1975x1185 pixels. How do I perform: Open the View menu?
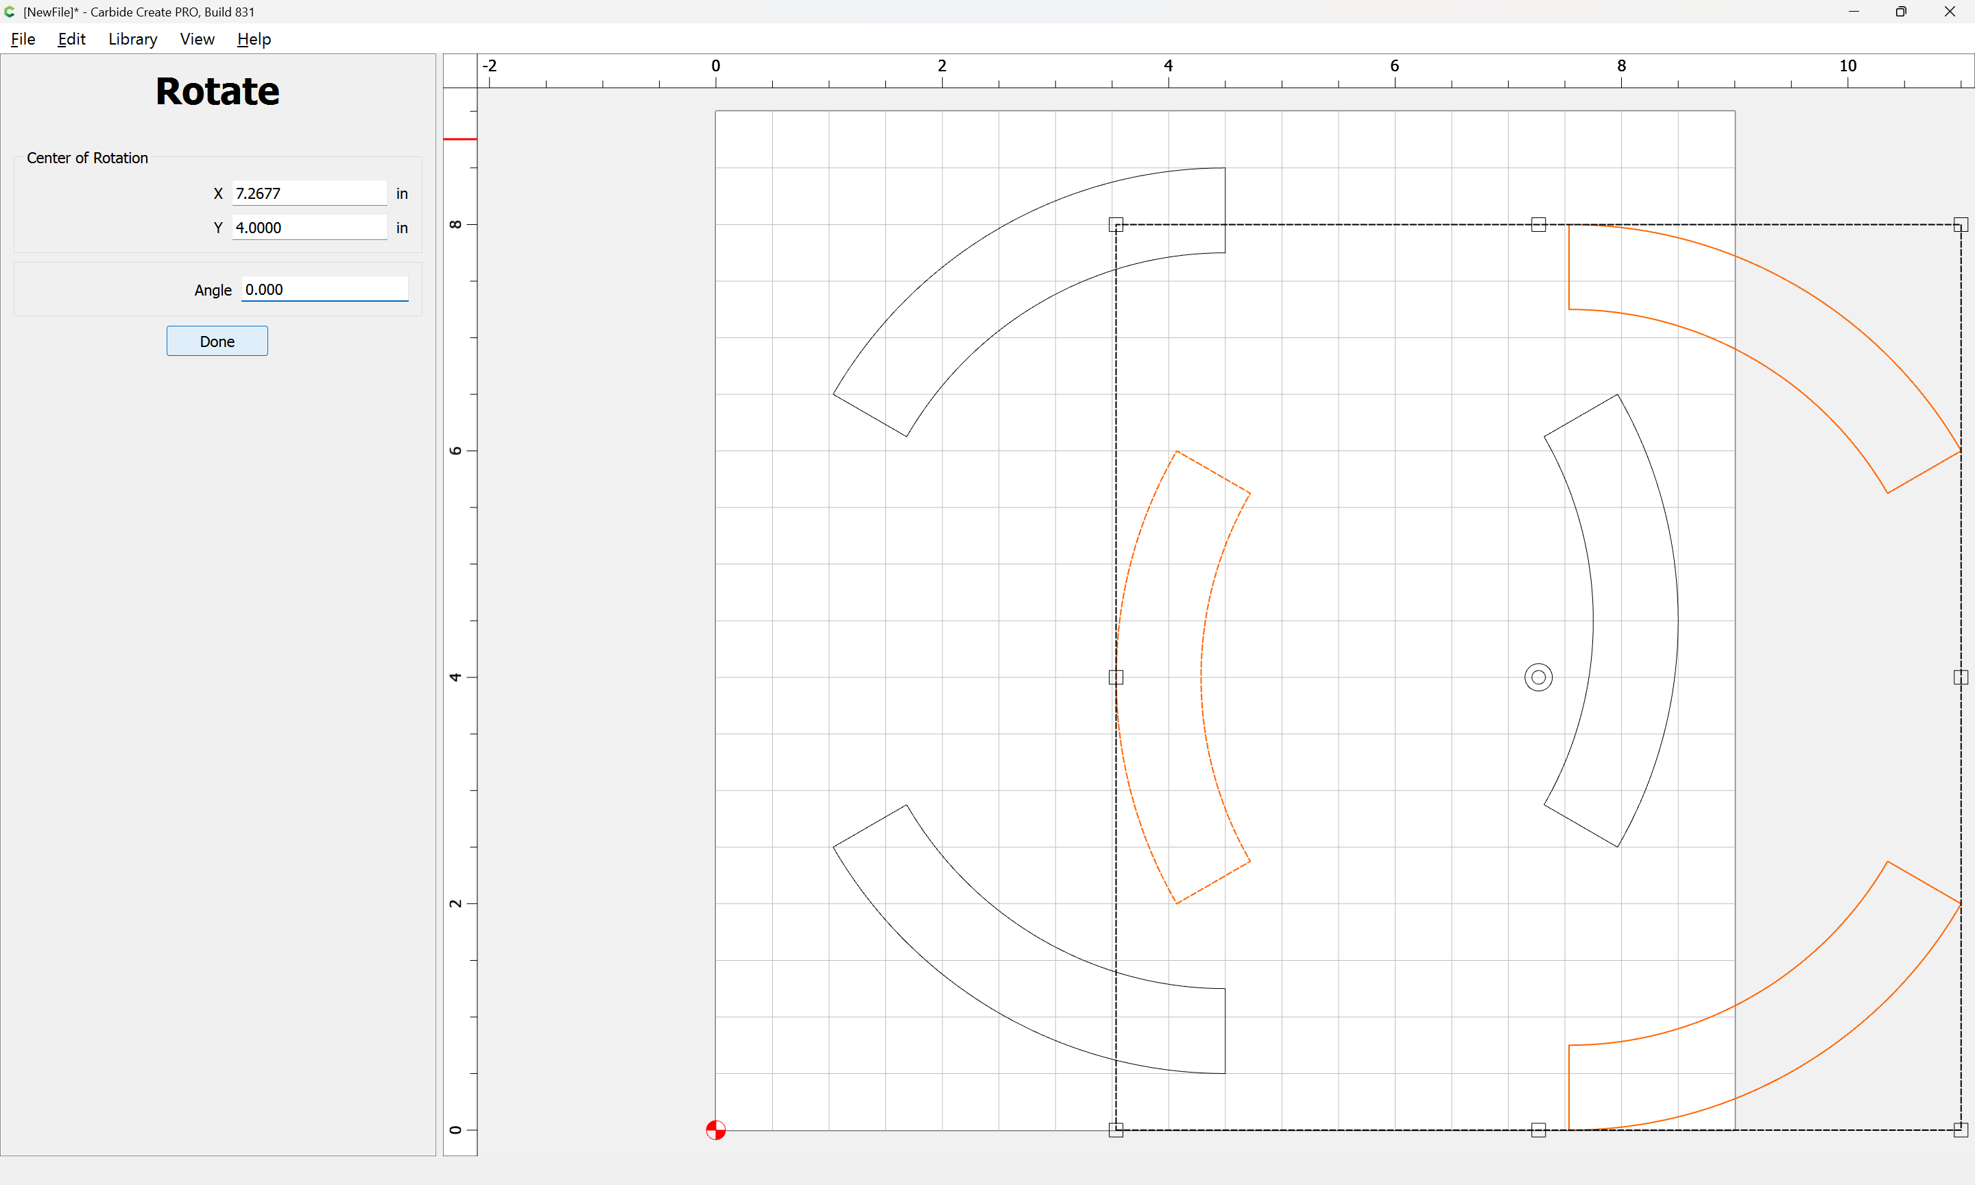point(197,39)
